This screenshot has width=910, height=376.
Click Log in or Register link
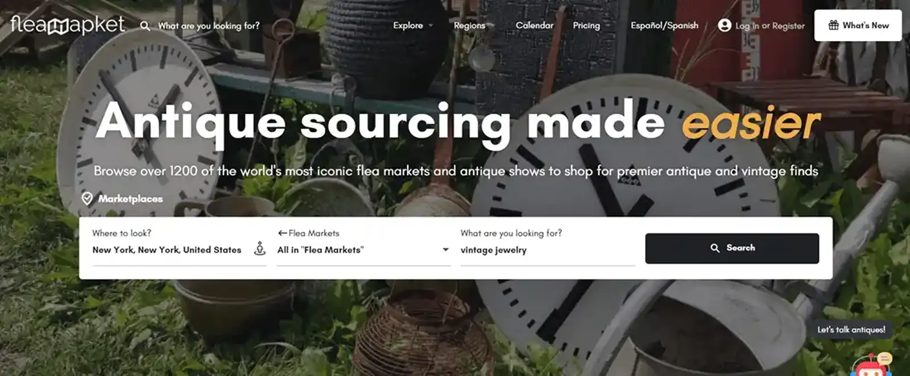coord(770,26)
